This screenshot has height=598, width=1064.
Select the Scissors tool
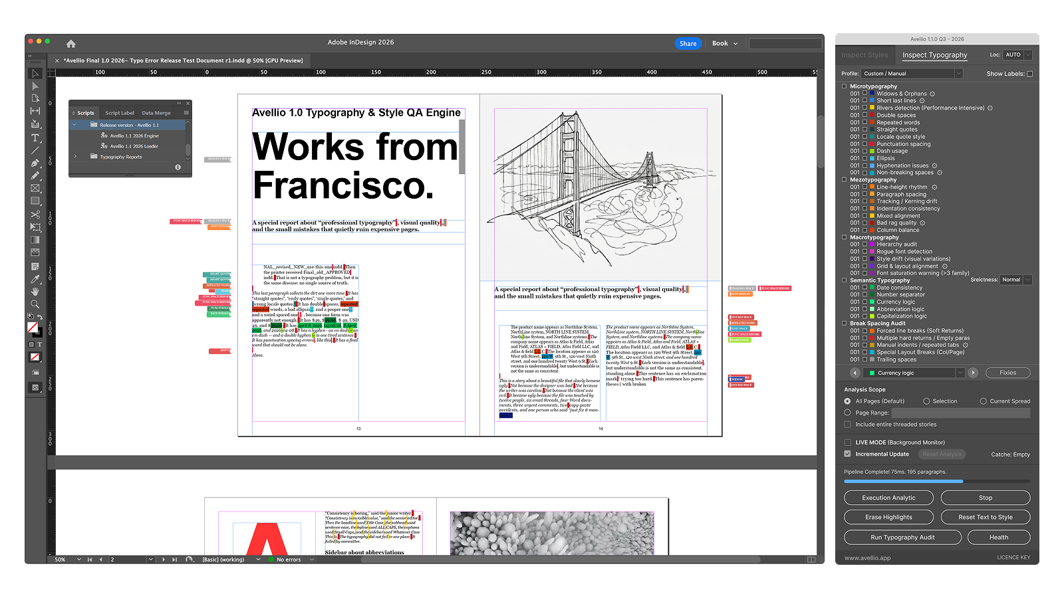35,215
